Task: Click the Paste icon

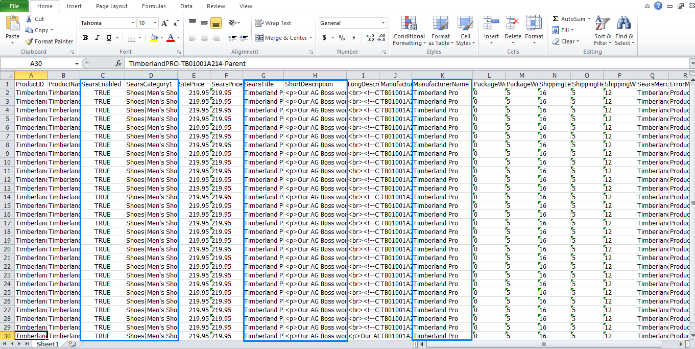Action: click(x=12, y=23)
